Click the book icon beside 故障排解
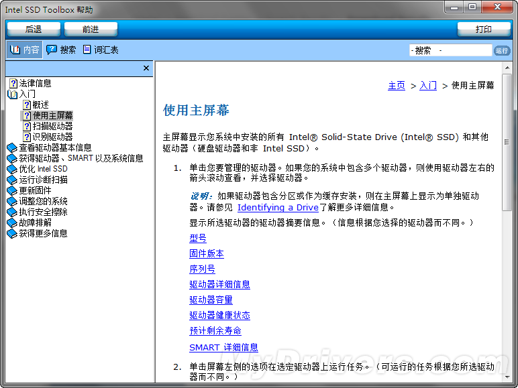This screenshot has width=518, height=388. point(11,222)
